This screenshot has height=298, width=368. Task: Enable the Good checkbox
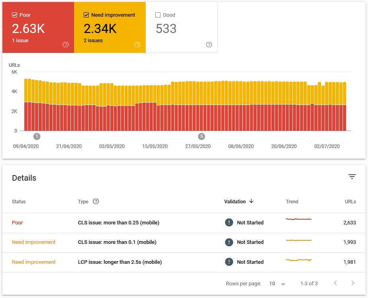tap(158, 15)
